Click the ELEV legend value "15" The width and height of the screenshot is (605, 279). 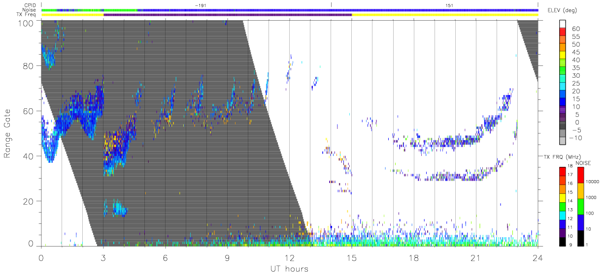coord(576,99)
